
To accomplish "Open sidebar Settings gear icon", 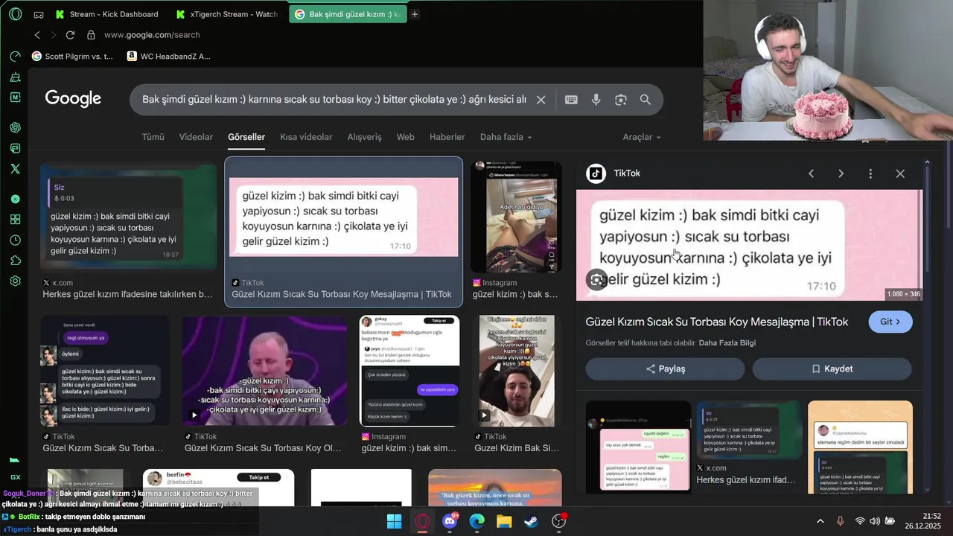I will click(x=15, y=281).
